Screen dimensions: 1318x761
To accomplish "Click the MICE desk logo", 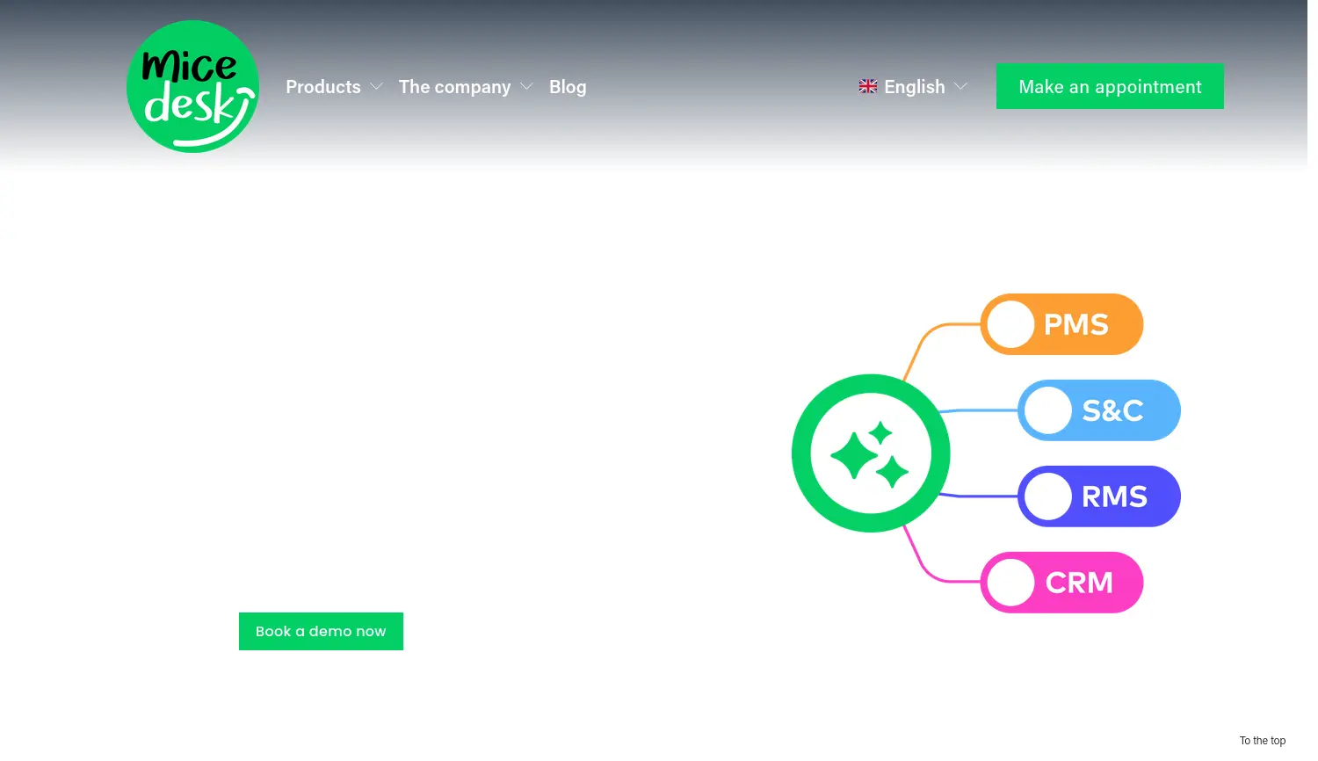I will click(192, 87).
